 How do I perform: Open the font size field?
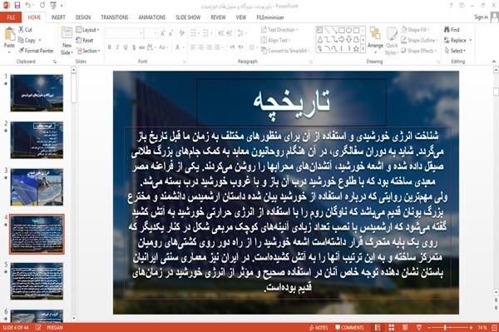[x=151, y=33]
